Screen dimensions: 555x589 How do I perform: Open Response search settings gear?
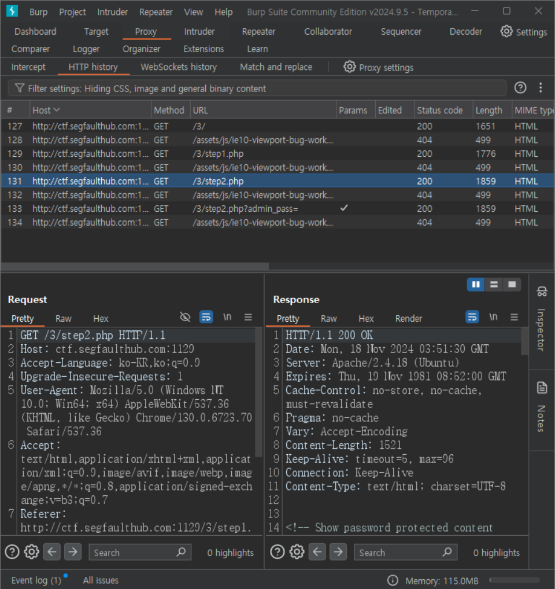pos(297,552)
